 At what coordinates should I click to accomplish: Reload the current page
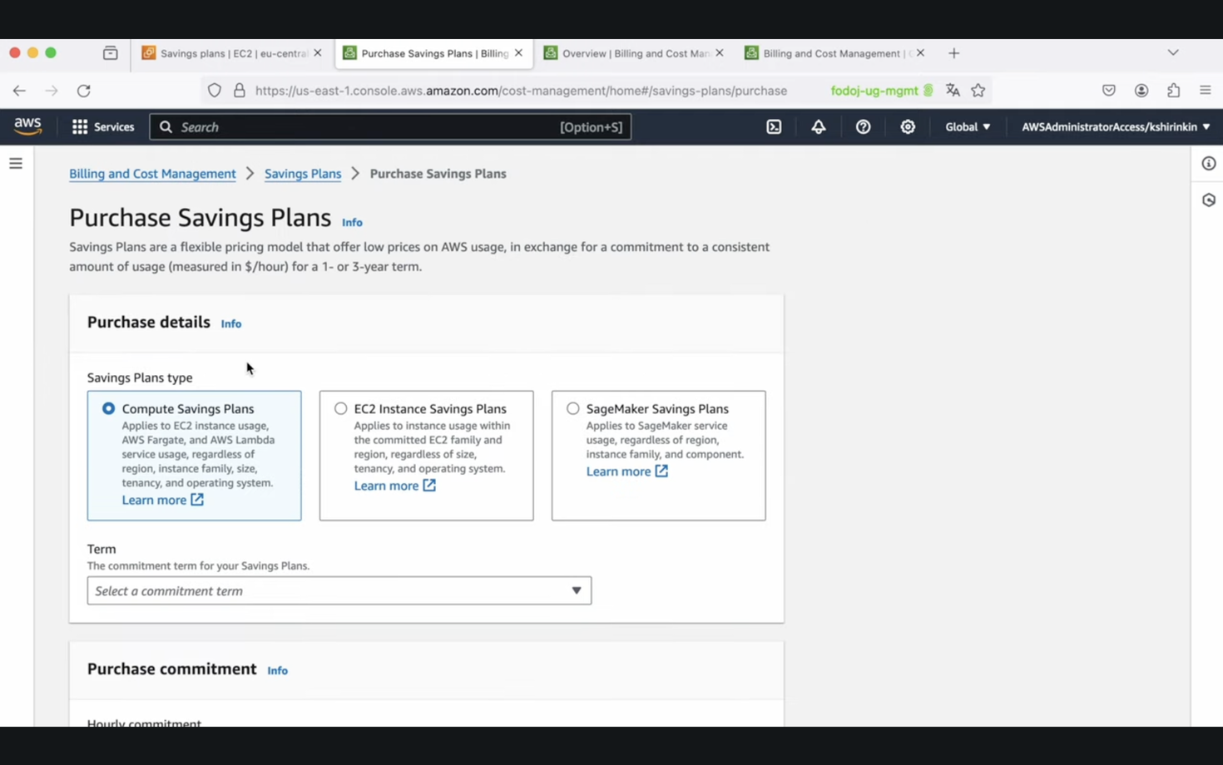tap(84, 91)
